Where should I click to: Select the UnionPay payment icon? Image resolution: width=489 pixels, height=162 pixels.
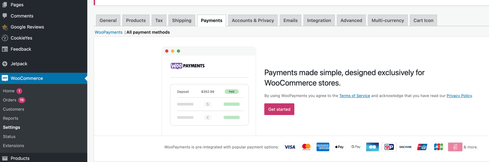422,147
